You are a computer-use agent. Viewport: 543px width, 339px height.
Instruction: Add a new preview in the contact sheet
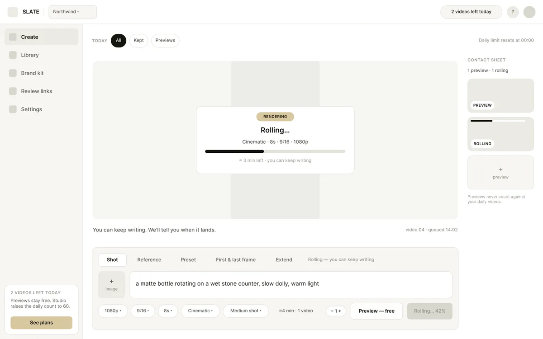500,173
